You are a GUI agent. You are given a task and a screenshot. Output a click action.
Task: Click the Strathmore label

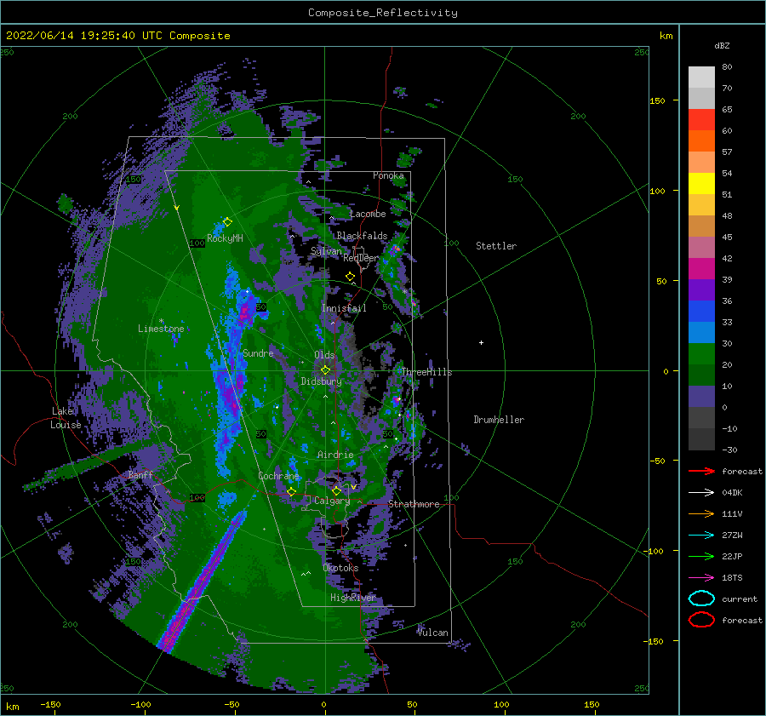point(414,504)
